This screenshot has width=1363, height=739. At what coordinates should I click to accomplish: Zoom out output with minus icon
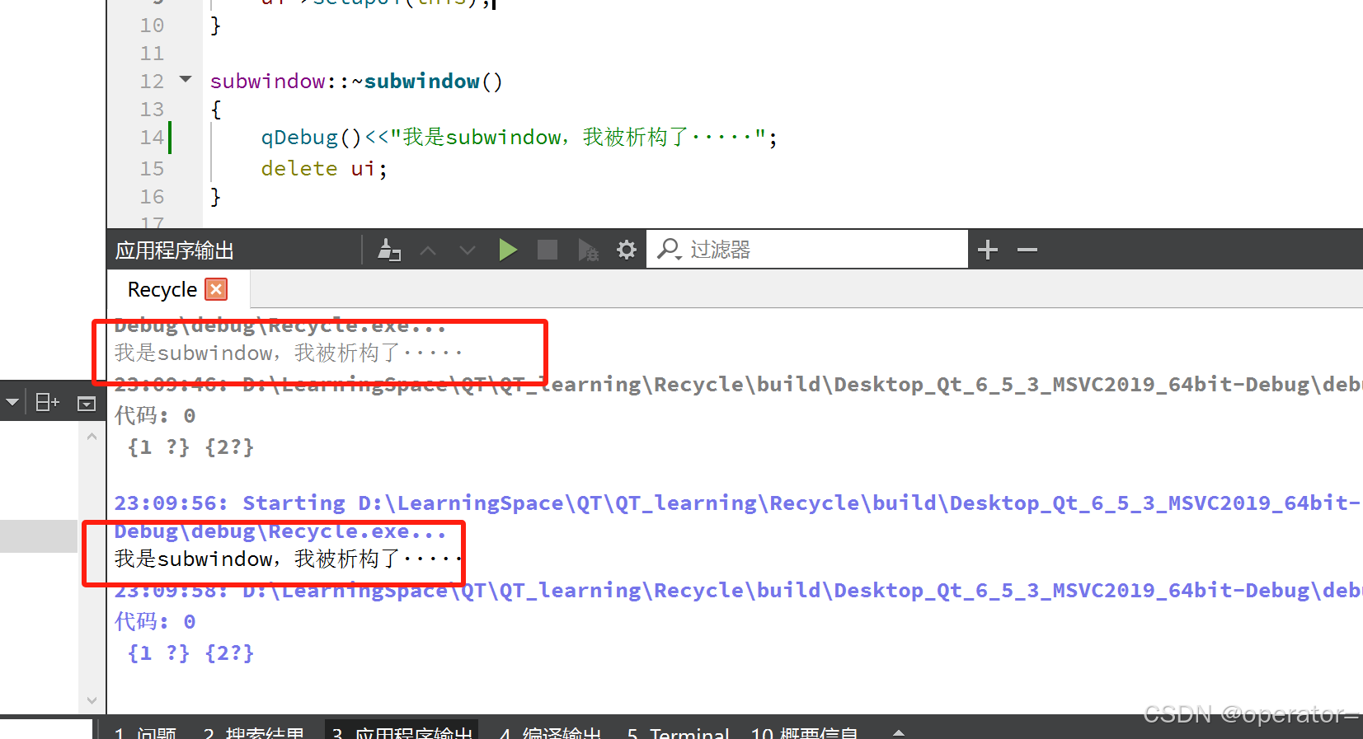click(1027, 250)
